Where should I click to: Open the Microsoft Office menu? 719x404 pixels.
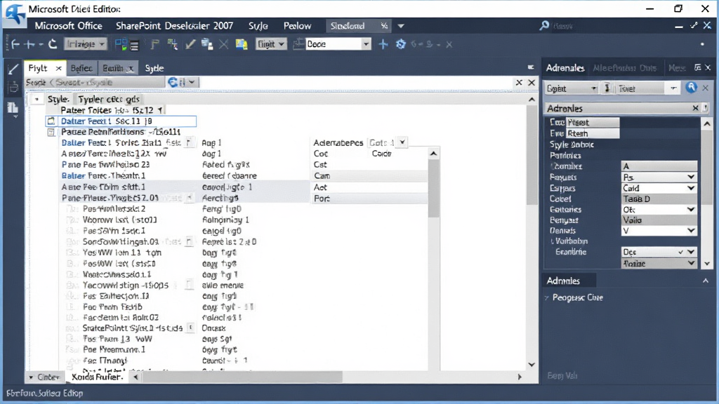tap(68, 26)
